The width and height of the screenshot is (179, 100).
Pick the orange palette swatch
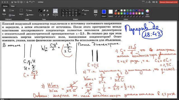(119, 13)
